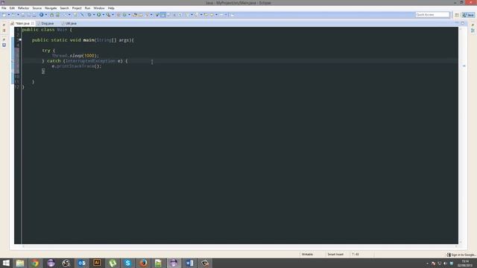
Task: Open the New Java Class dropdown arrow
Action: (129, 15)
